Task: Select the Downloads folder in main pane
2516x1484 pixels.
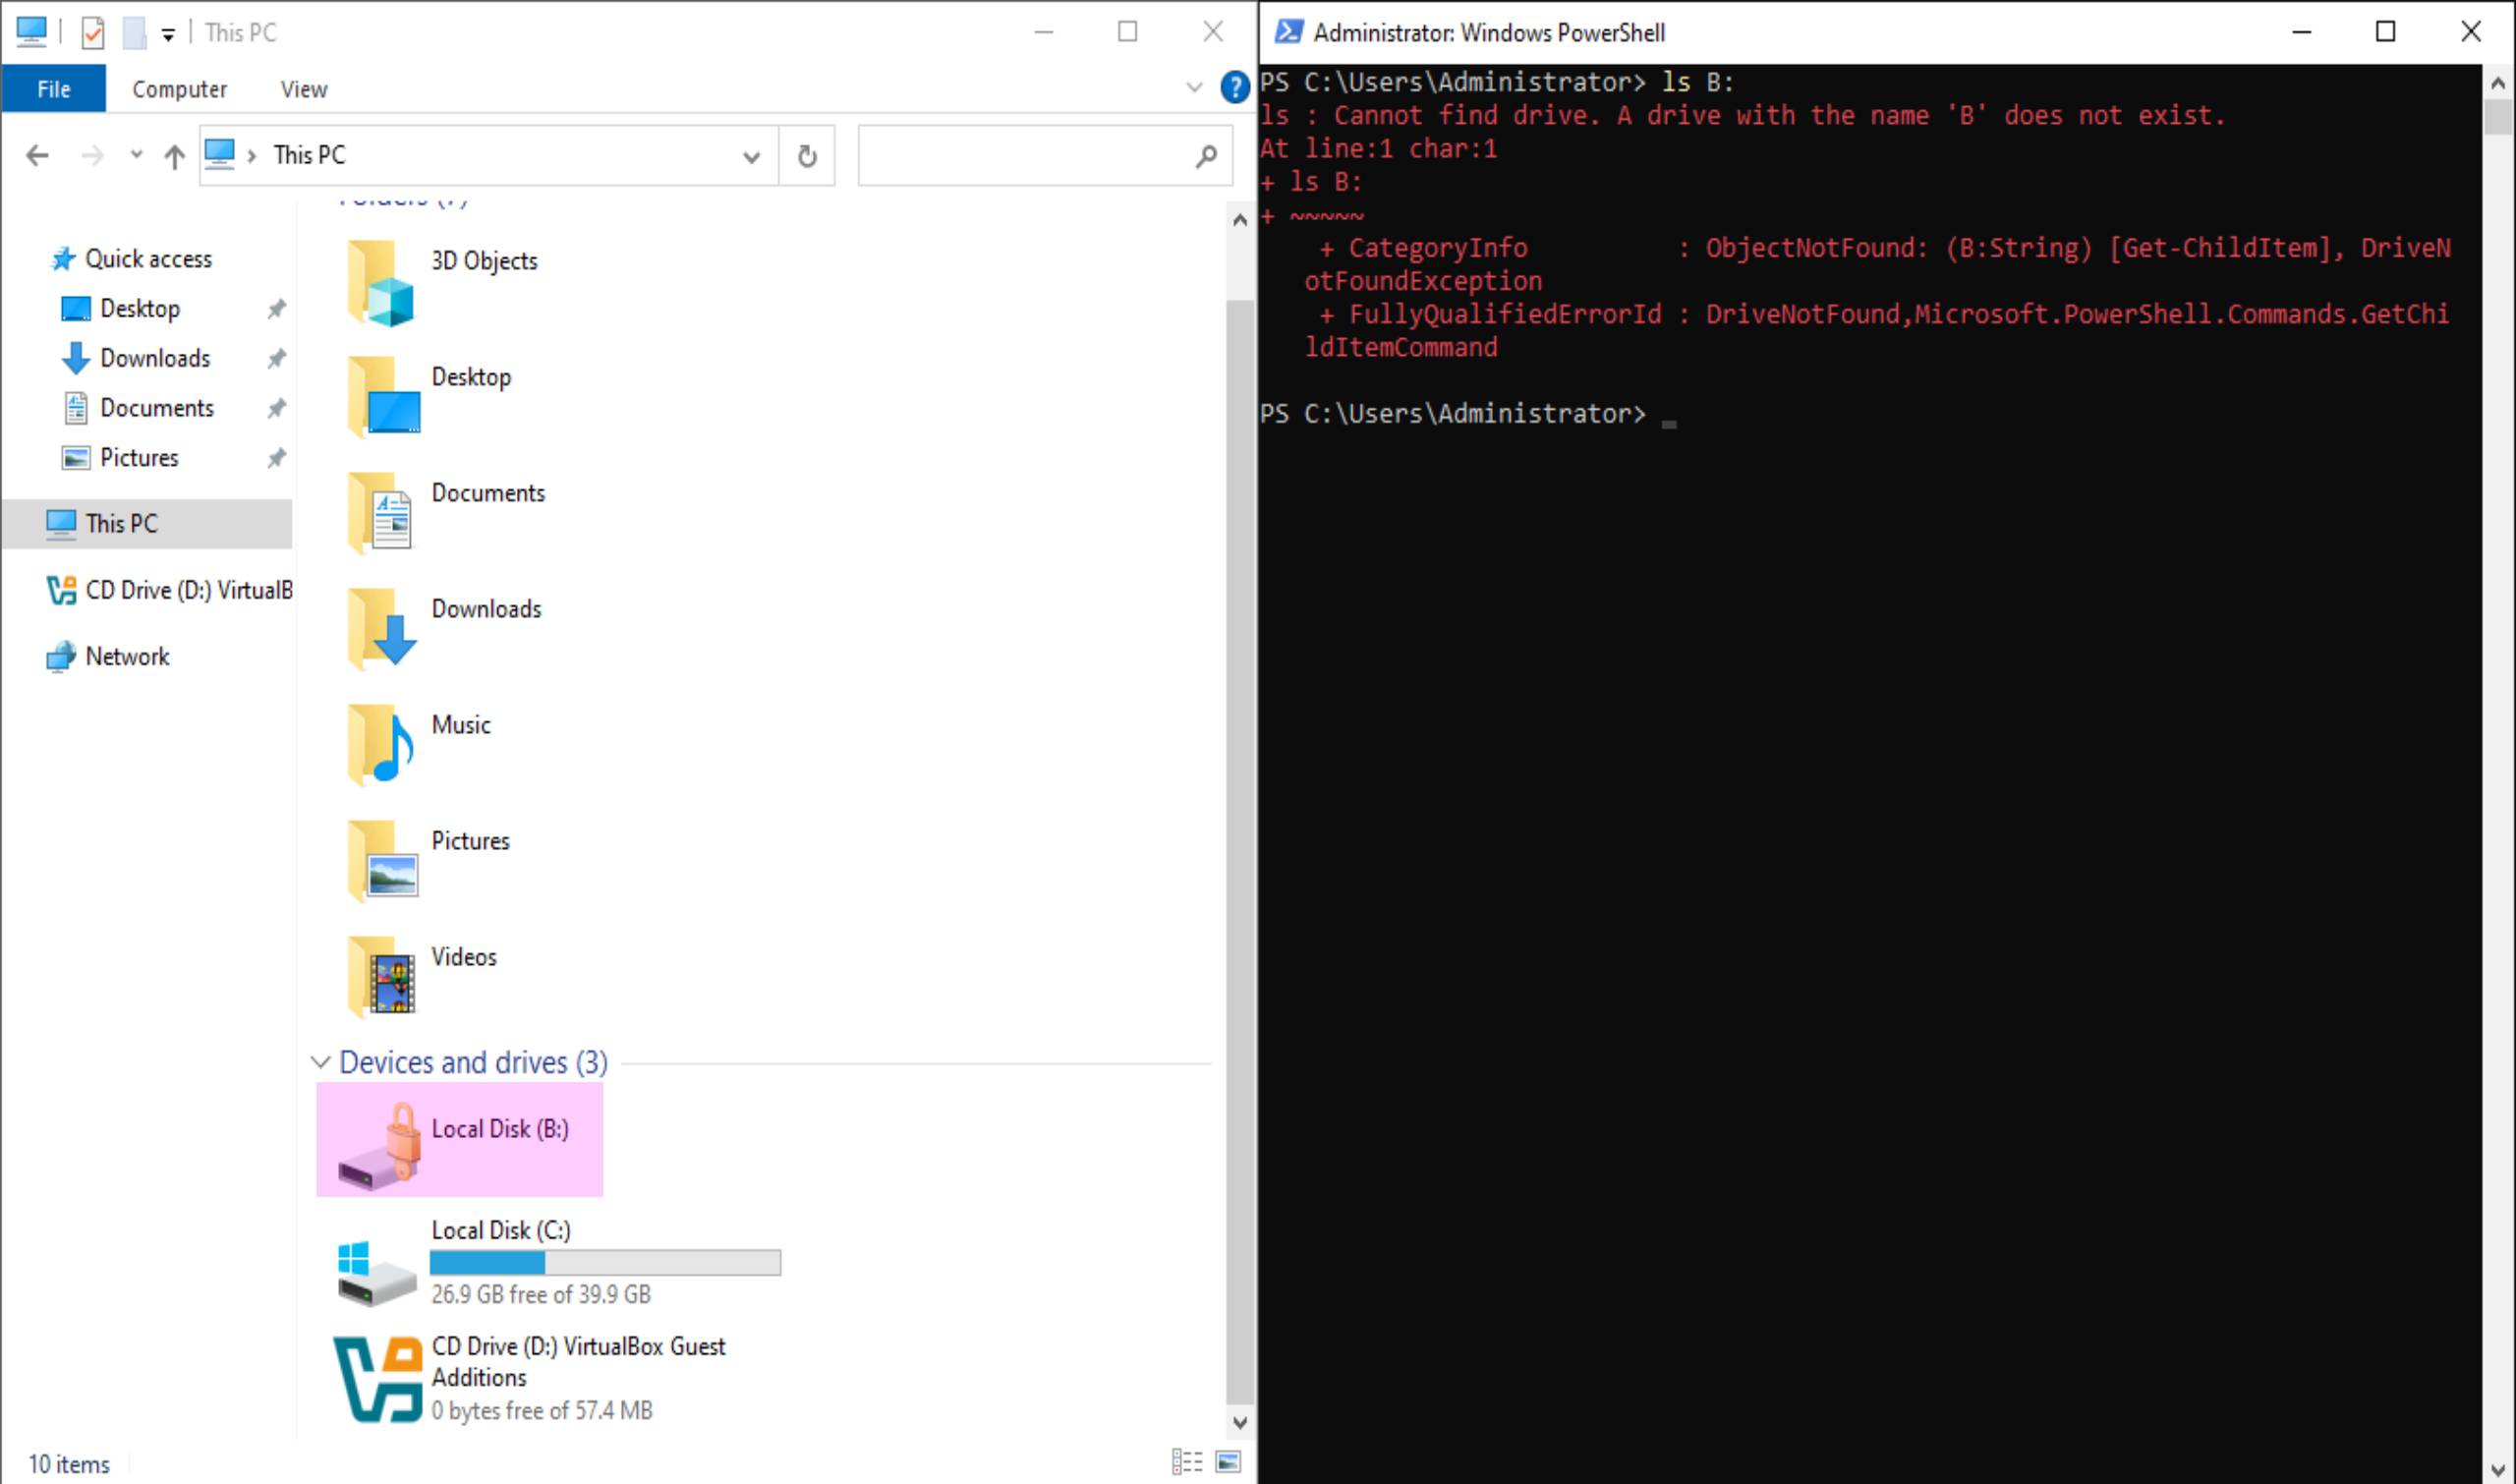Action: coord(446,630)
